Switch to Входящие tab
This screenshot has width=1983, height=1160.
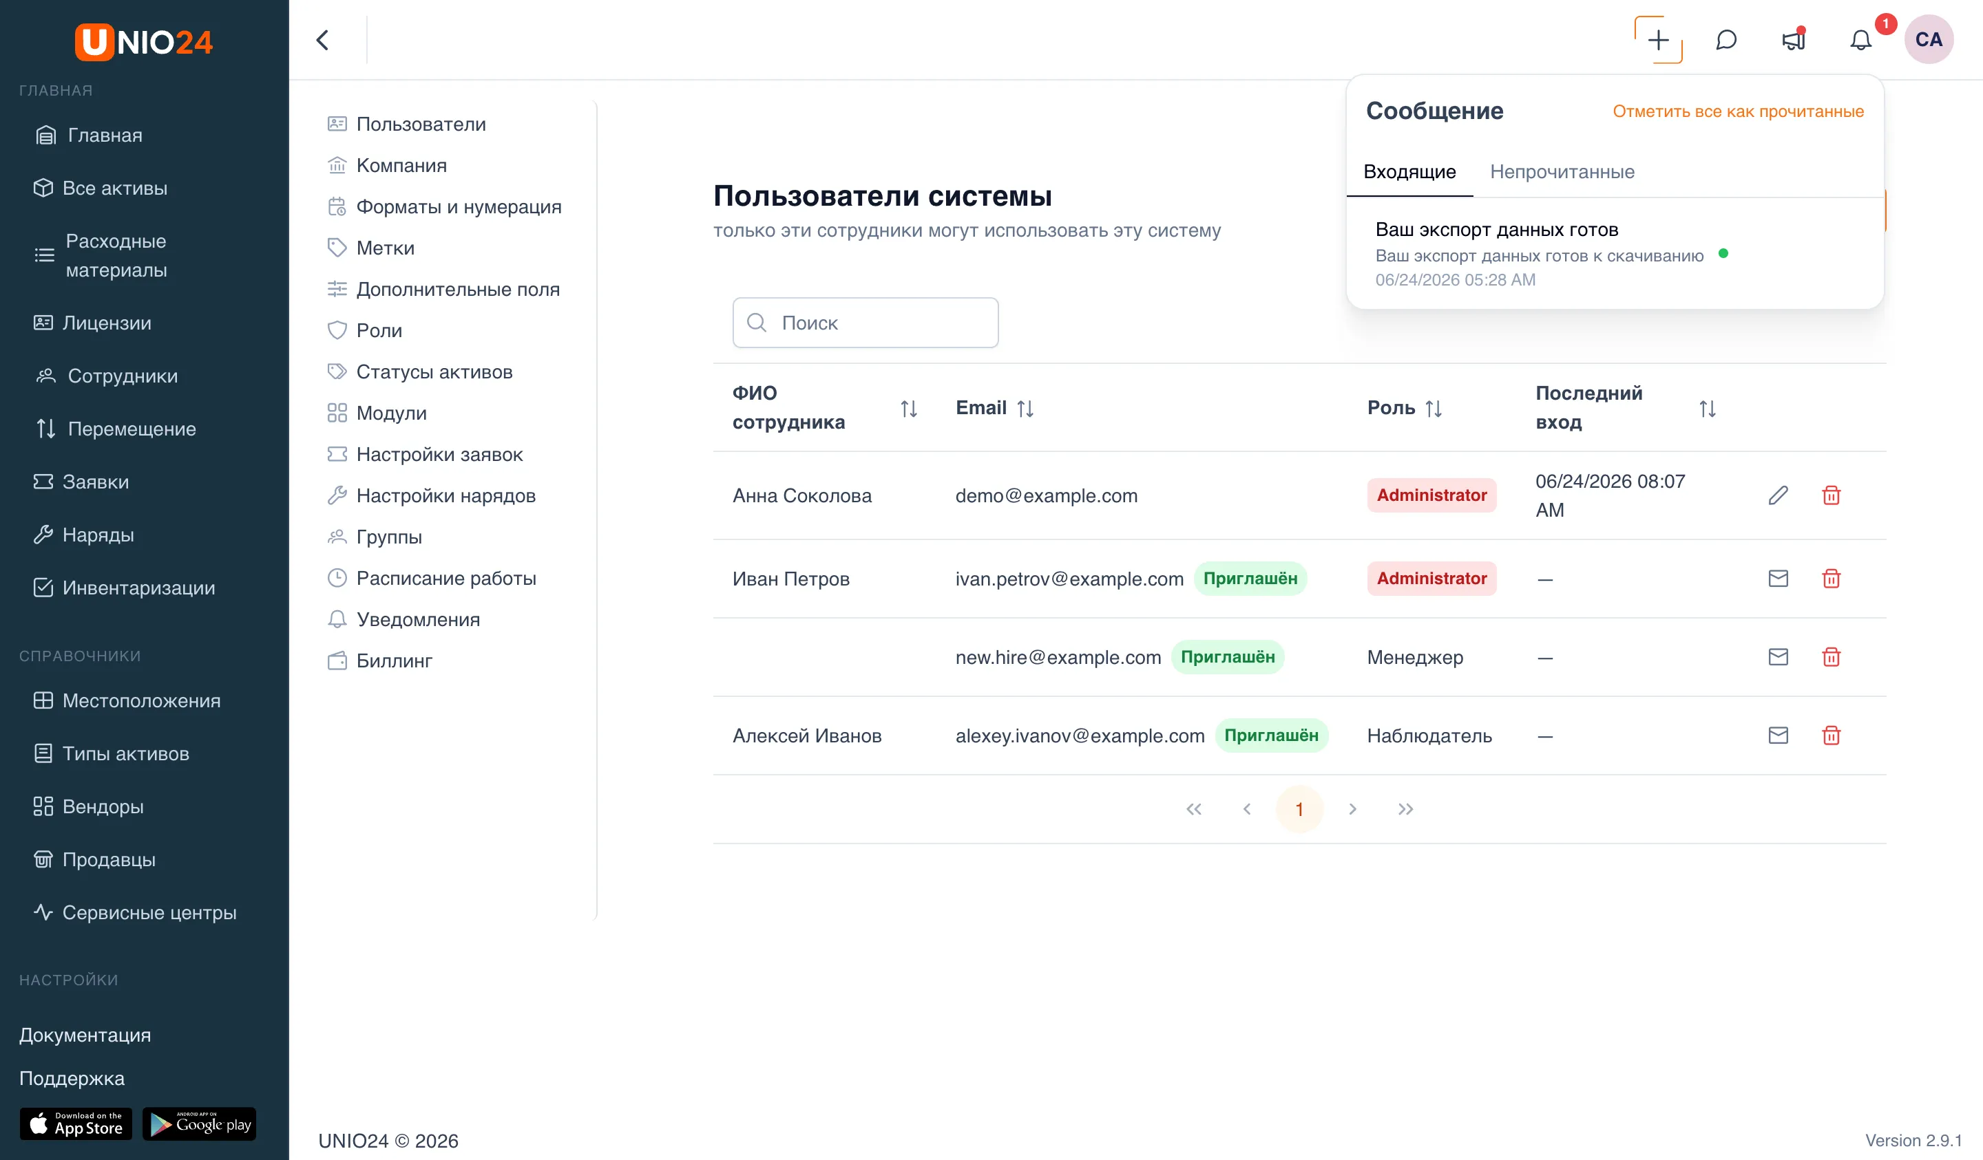coord(1409,172)
